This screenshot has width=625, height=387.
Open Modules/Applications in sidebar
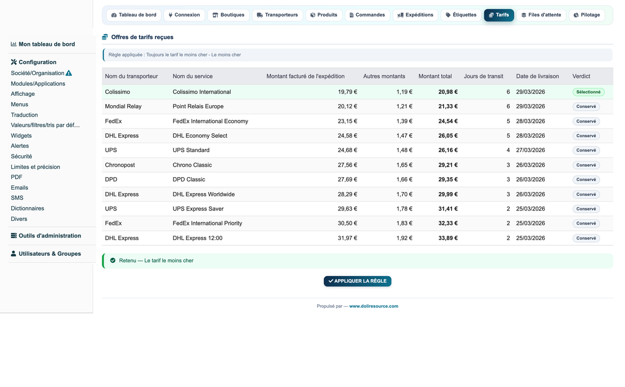tap(38, 84)
